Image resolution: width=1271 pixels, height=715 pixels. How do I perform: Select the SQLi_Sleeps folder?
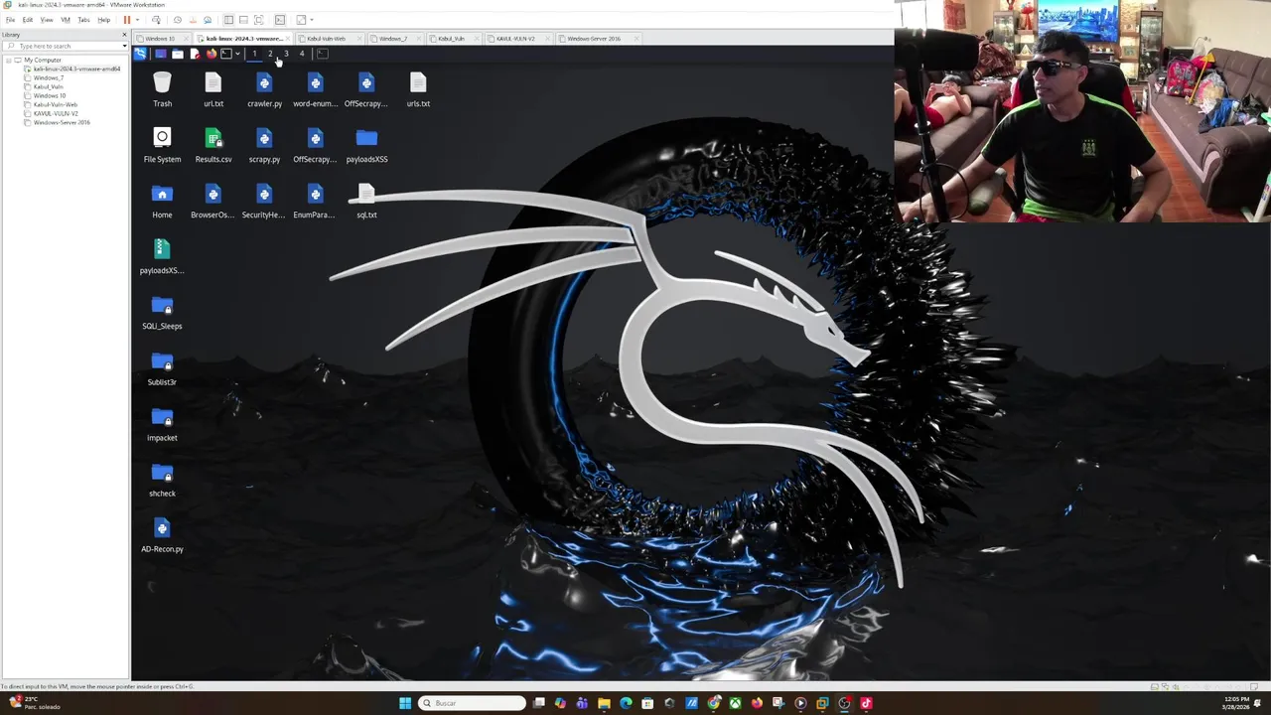[x=162, y=312]
